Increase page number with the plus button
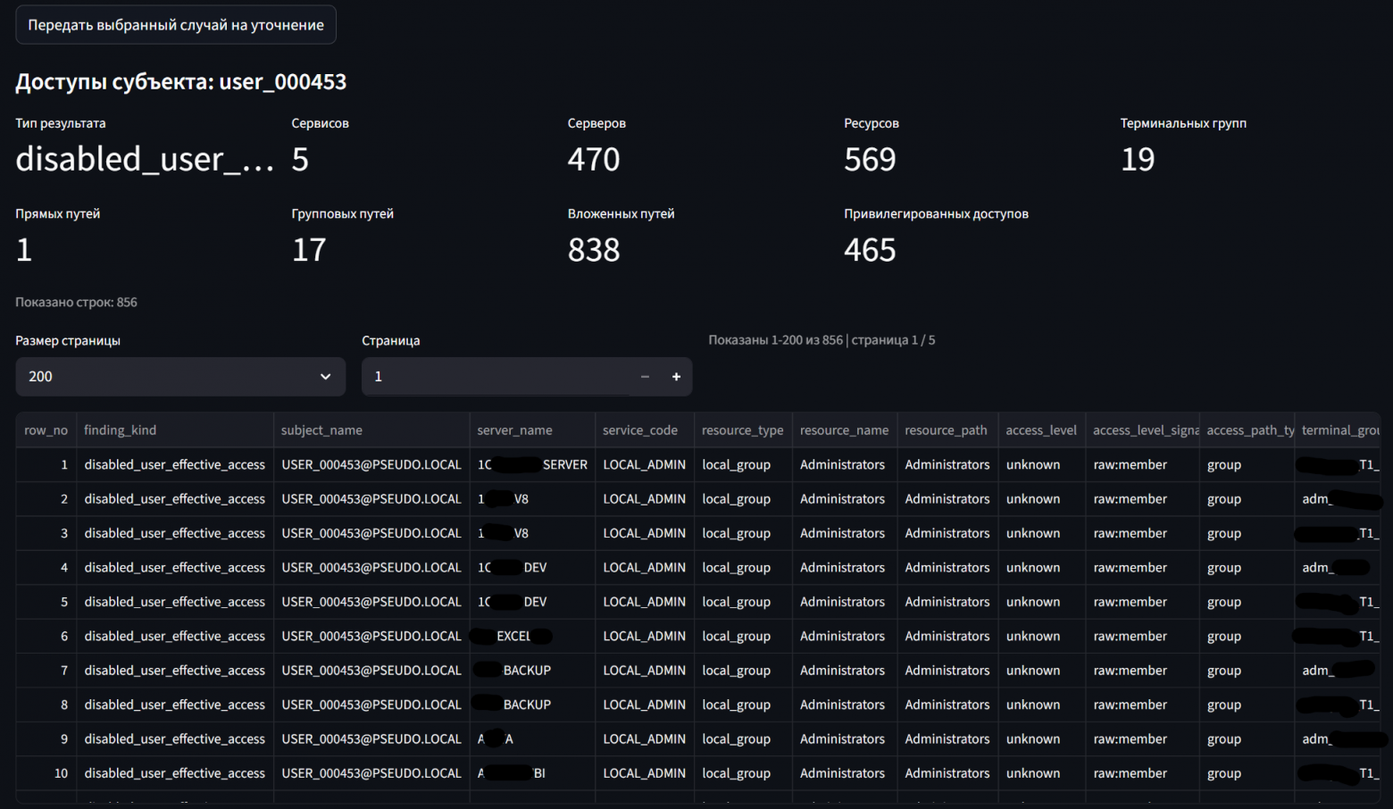The height and width of the screenshot is (809, 1393). pos(676,377)
